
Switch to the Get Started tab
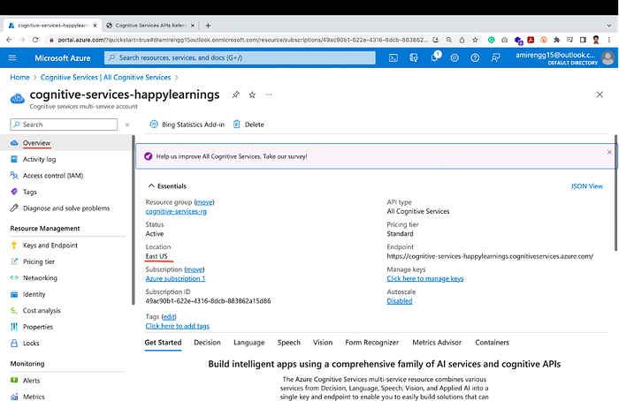(163, 343)
